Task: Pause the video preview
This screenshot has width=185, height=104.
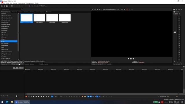Action: 131,59
